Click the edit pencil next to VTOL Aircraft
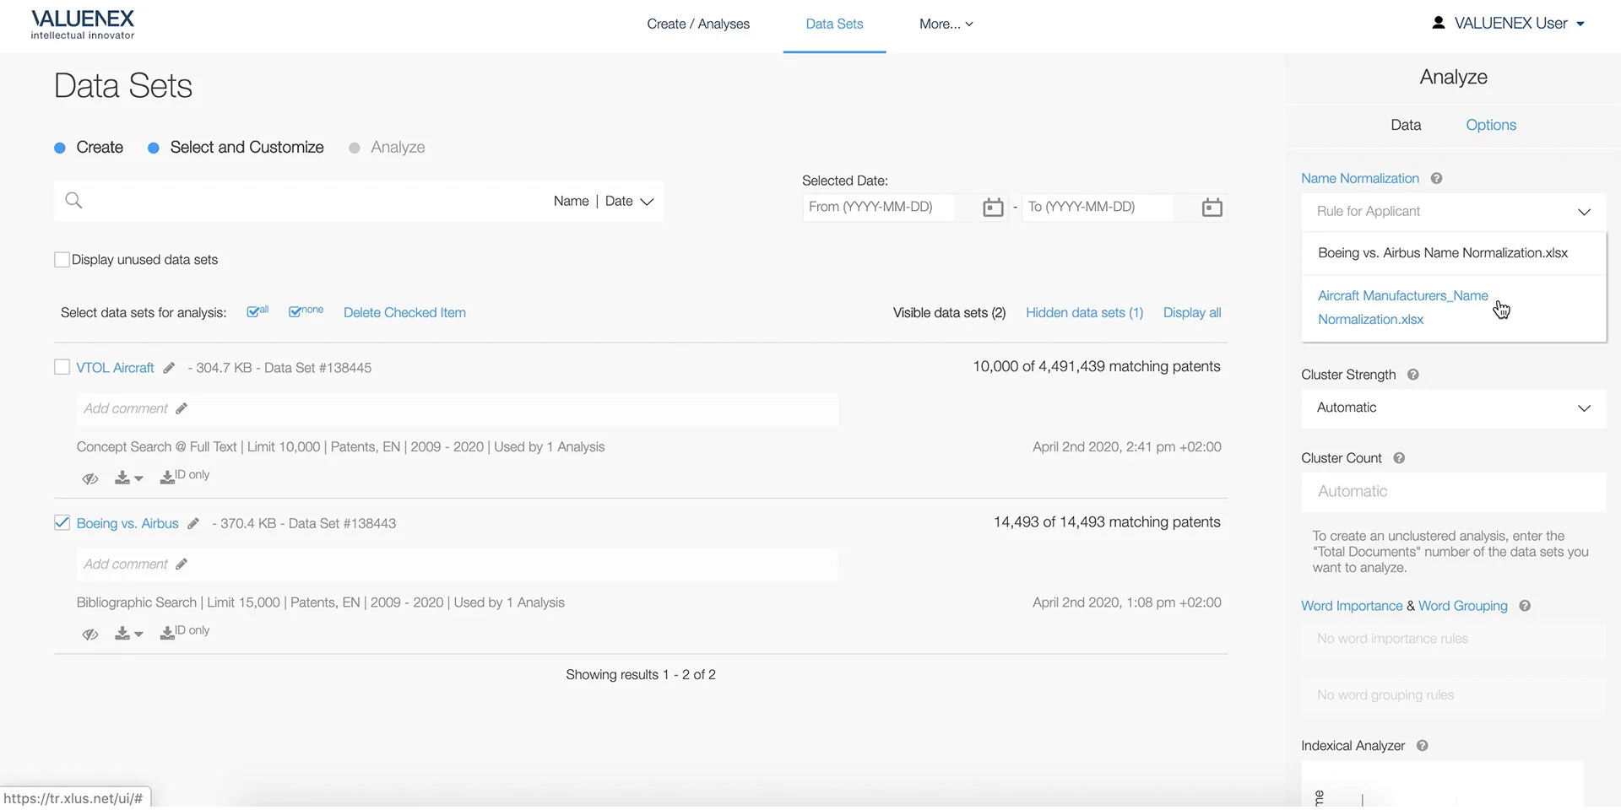The height and width of the screenshot is (810, 1621). pyautogui.click(x=169, y=368)
